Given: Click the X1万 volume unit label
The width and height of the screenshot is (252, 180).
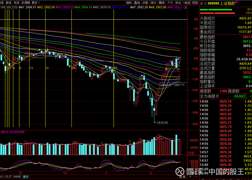Looking at the screenshot, I should click(191, 153).
